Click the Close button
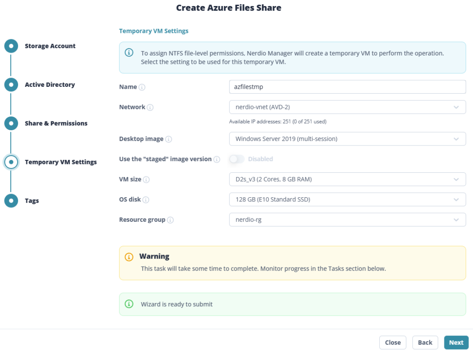473x352 pixels. (393, 342)
